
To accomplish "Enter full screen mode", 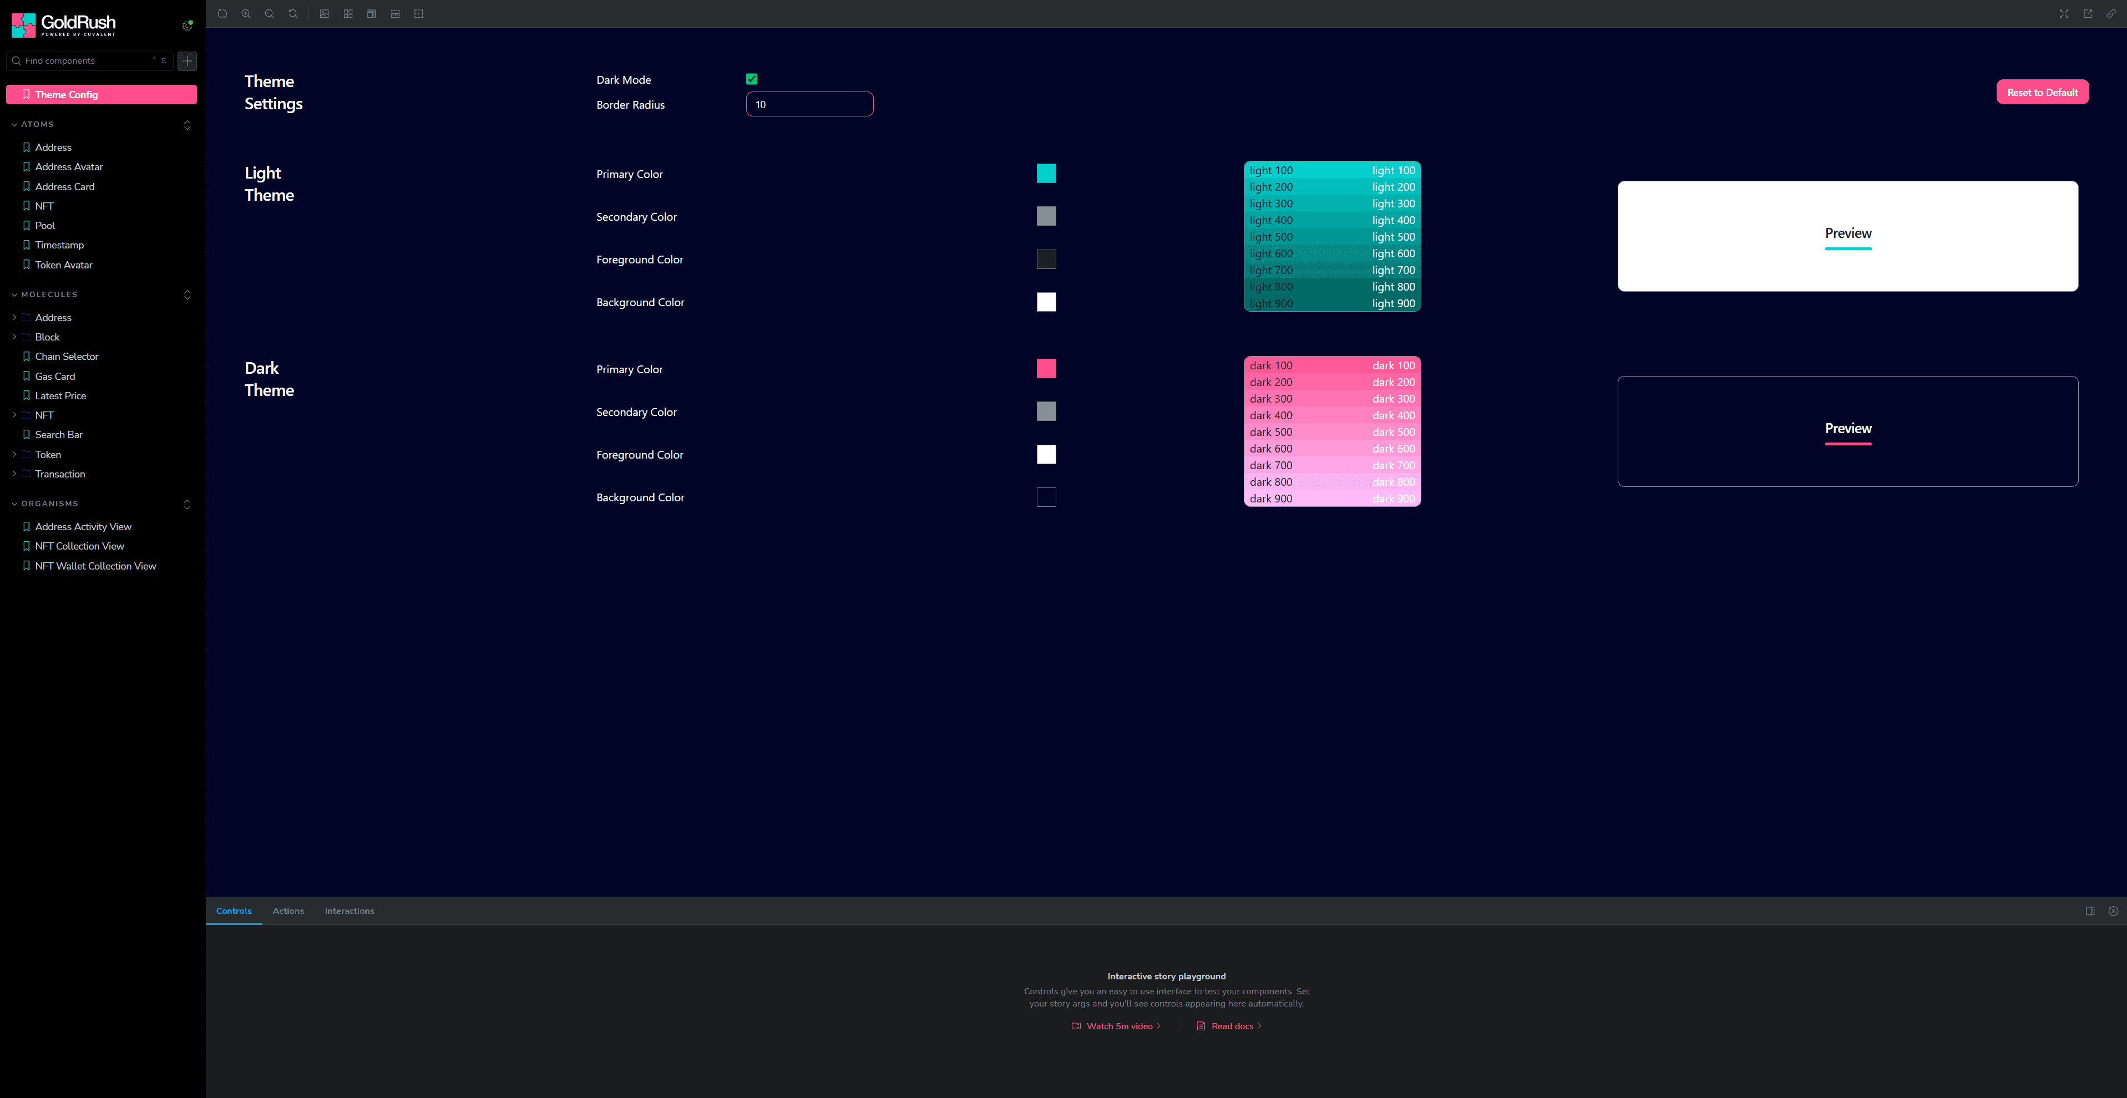I will tap(2063, 14).
